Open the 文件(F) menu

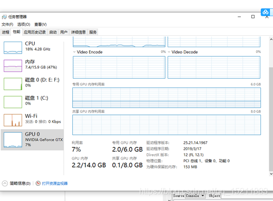point(7,24)
